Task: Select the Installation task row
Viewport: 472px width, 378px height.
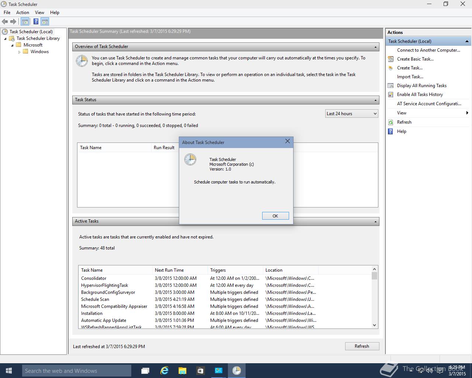Action: coord(225,313)
